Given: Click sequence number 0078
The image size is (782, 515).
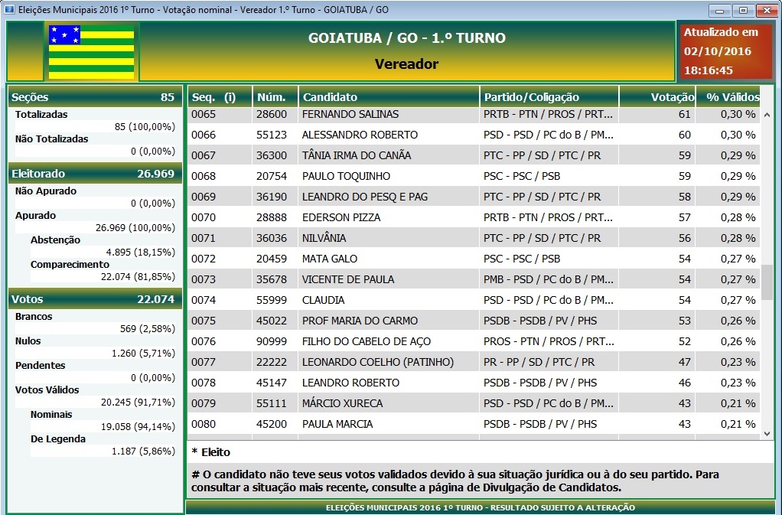Looking at the screenshot, I should click(204, 383).
